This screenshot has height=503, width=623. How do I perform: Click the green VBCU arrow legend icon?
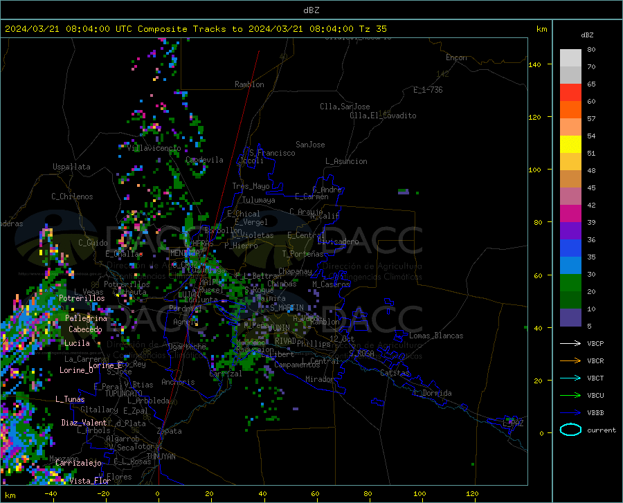point(570,396)
